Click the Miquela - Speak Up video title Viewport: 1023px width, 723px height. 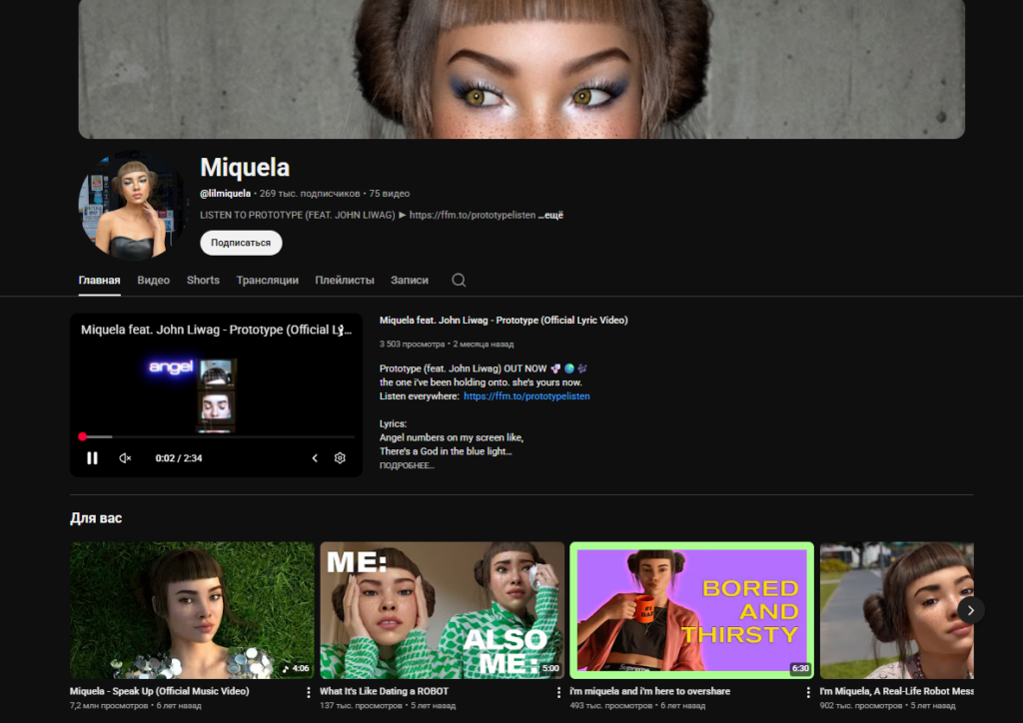[x=159, y=691]
